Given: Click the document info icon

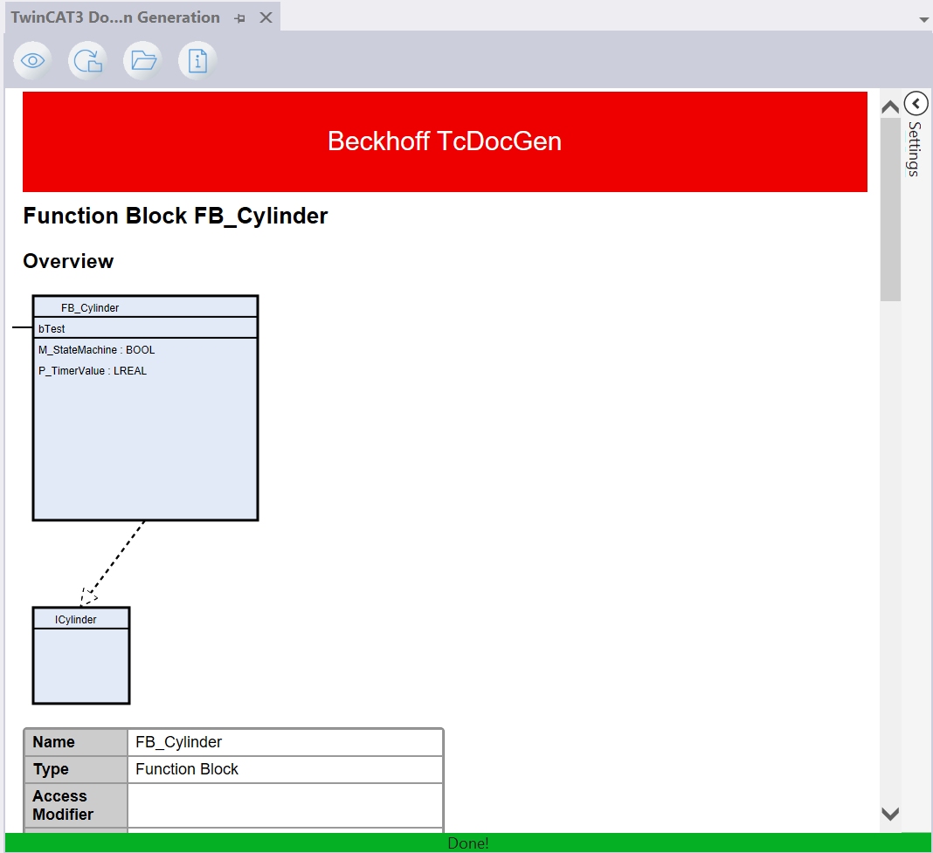Looking at the screenshot, I should pos(197,60).
